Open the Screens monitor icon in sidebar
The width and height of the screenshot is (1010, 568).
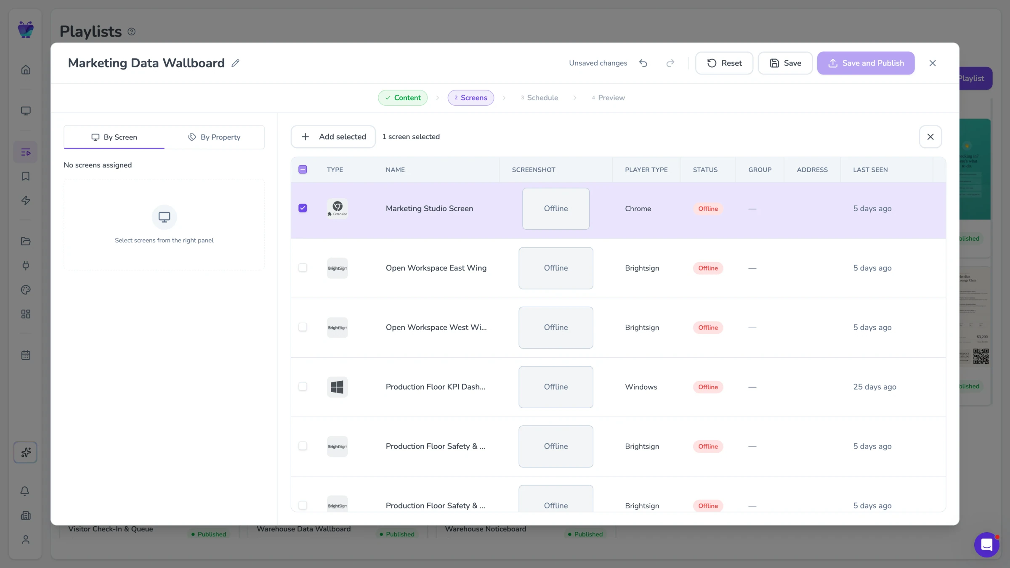(x=26, y=111)
